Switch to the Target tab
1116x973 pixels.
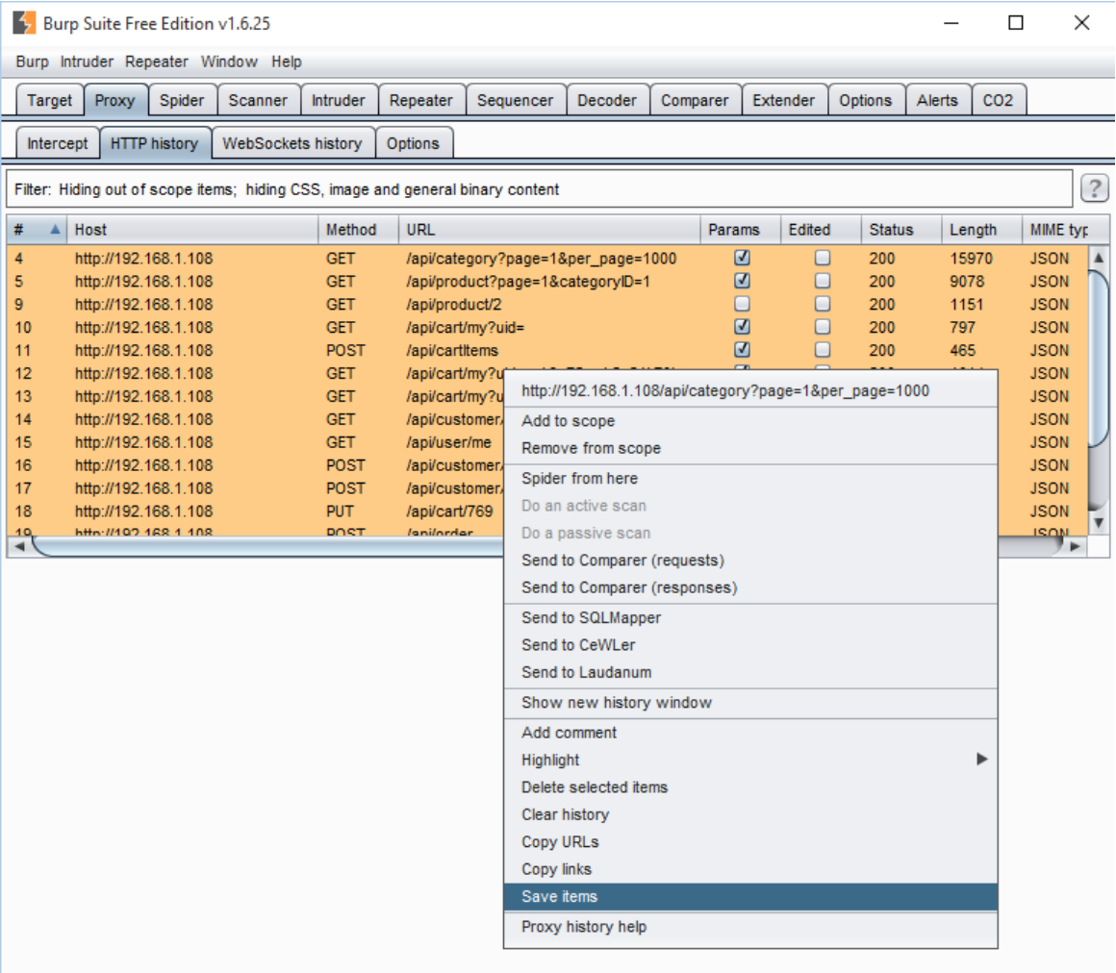click(x=49, y=100)
